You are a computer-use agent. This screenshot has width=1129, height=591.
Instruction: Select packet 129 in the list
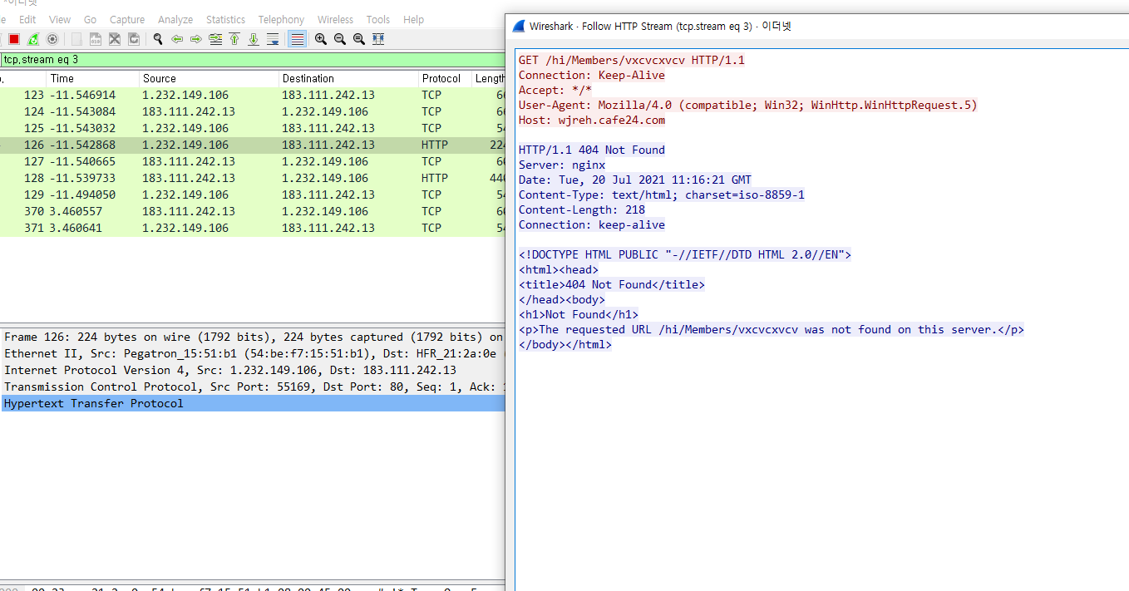pos(253,195)
